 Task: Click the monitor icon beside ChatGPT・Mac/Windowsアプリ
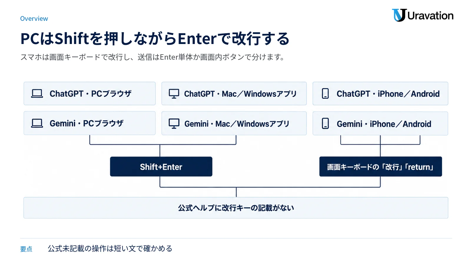(174, 94)
